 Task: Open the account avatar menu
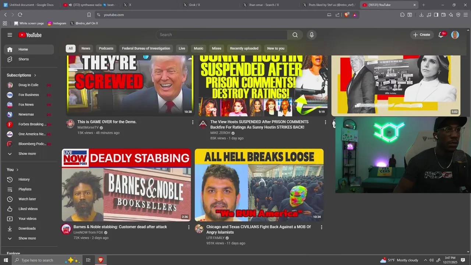tap(455, 35)
